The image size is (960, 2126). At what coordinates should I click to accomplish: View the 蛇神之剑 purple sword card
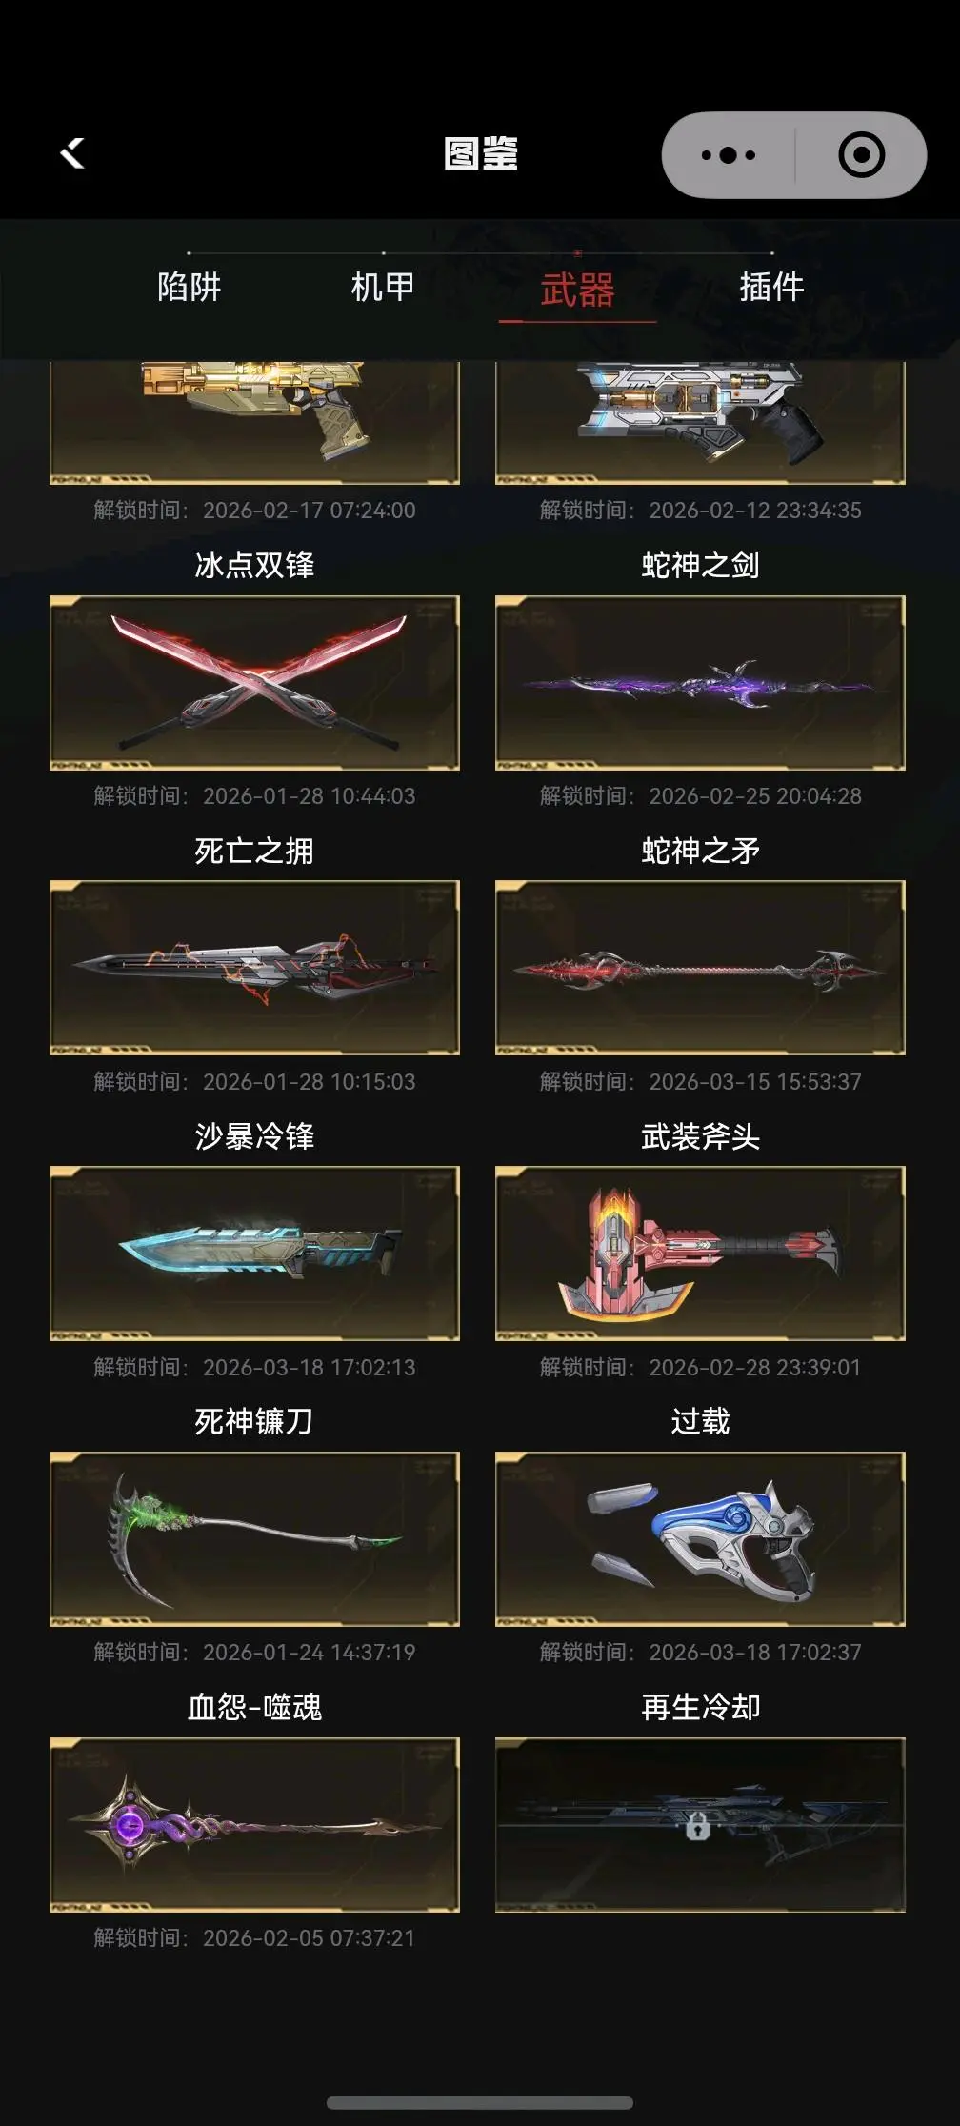tap(700, 683)
